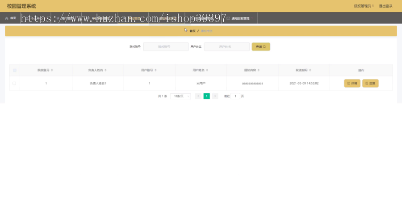This screenshot has width=402, height=201.
Task: Expand the 通知回复管理 dropdown arrow
Action: (x=252, y=18)
